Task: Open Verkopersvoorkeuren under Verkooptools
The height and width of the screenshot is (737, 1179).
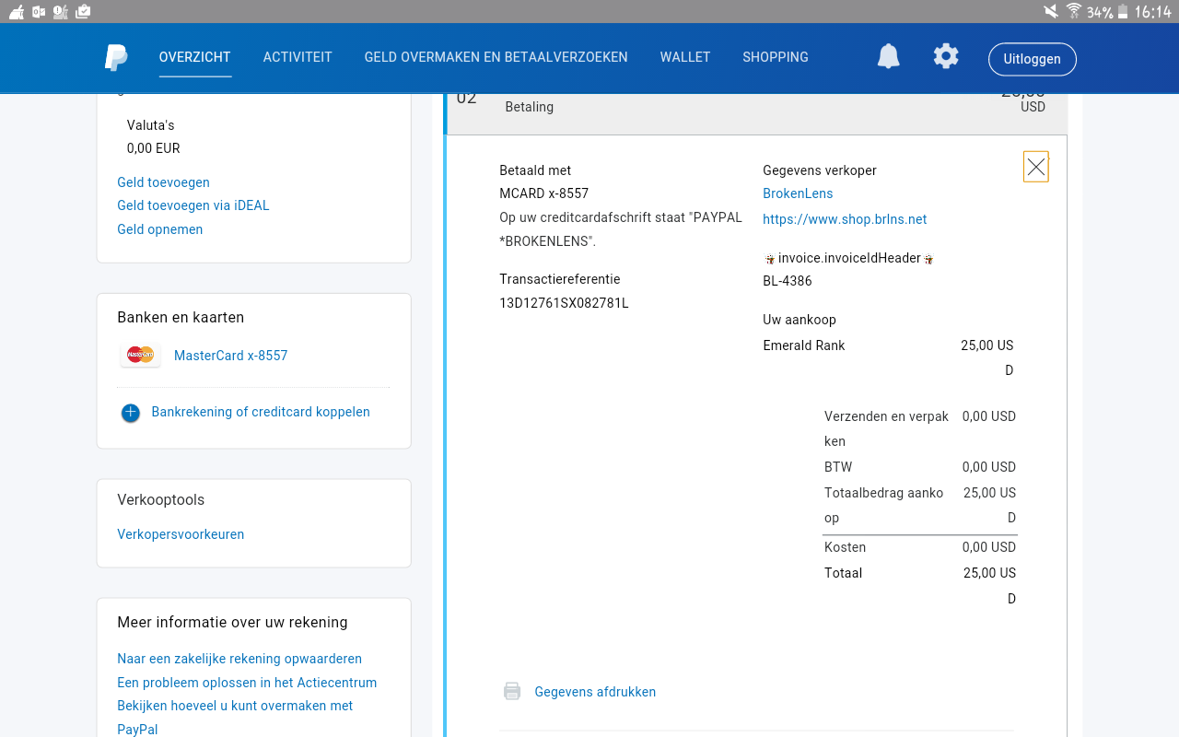Action: tap(181, 534)
